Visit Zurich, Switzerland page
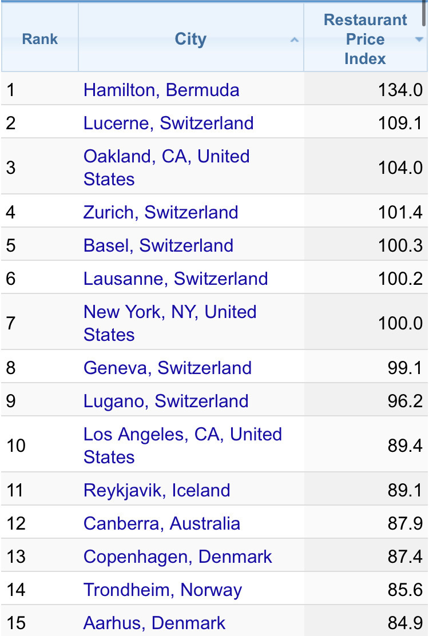The height and width of the screenshot is (636, 429). coord(161,213)
